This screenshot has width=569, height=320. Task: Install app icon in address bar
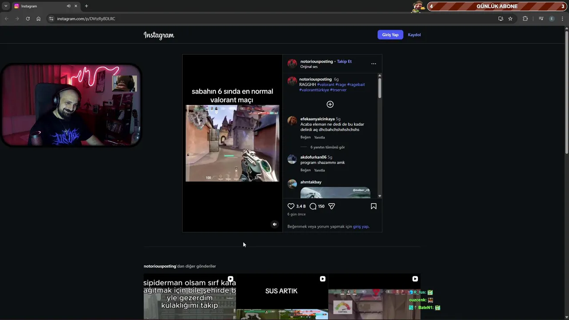pyautogui.click(x=501, y=19)
